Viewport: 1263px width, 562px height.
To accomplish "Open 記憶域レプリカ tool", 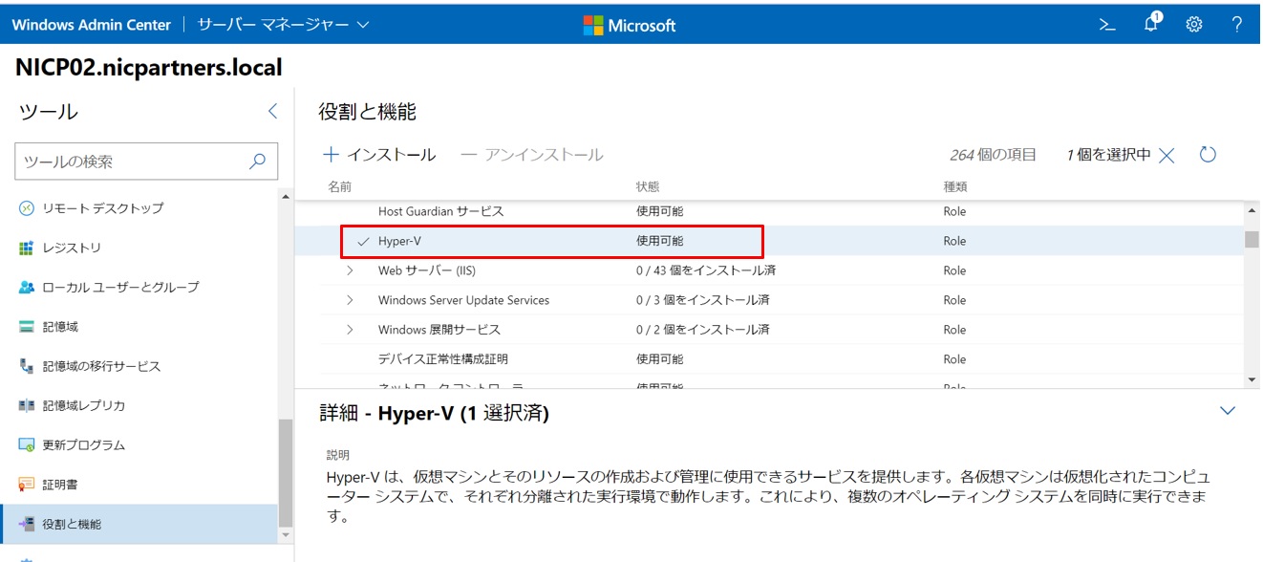I will tap(84, 405).
